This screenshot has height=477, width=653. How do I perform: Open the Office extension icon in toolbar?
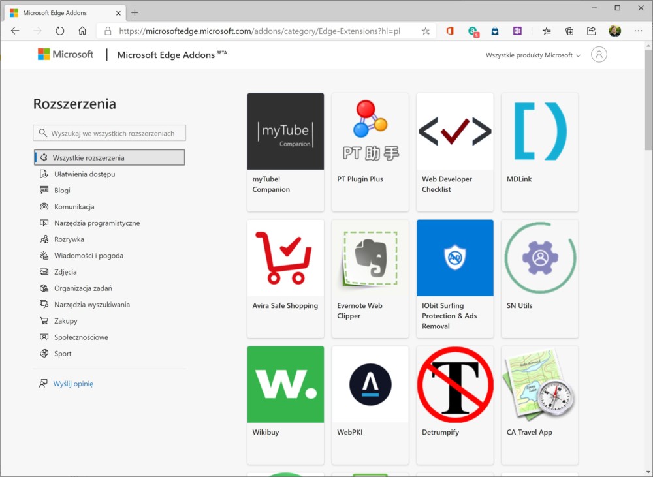tap(450, 31)
